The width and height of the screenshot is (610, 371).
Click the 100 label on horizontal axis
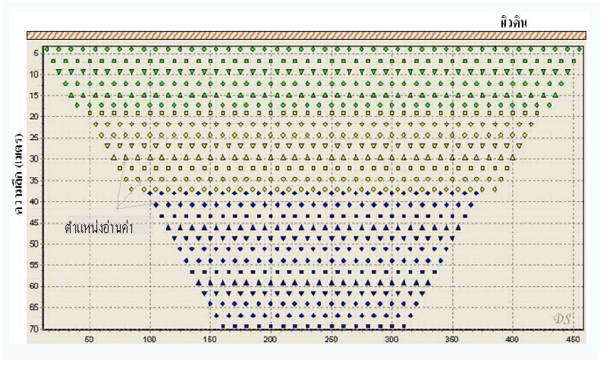(149, 339)
